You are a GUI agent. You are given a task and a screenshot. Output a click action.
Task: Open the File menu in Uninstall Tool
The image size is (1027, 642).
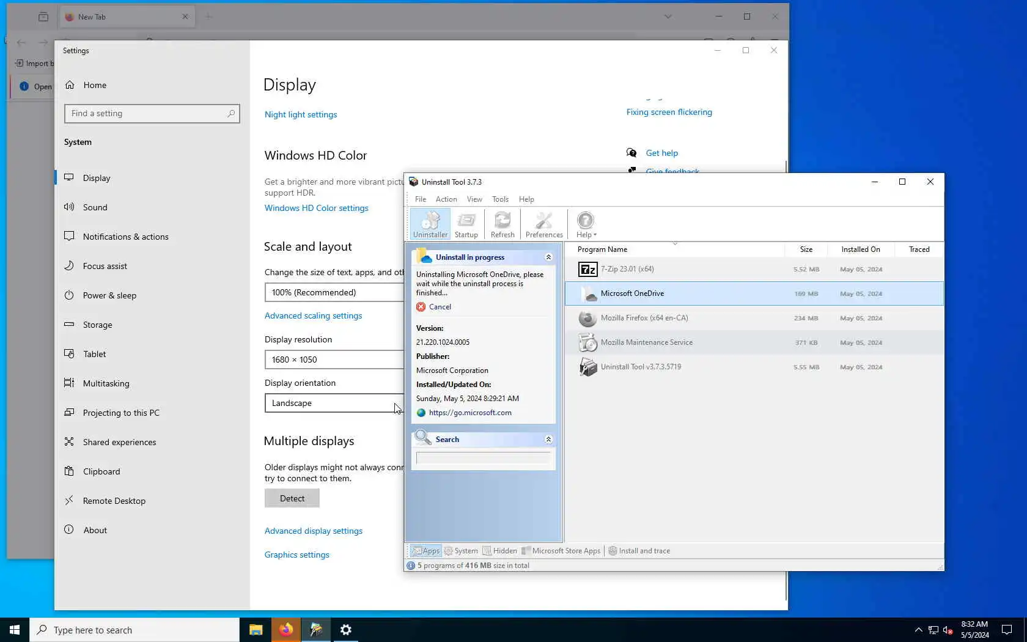point(421,199)
